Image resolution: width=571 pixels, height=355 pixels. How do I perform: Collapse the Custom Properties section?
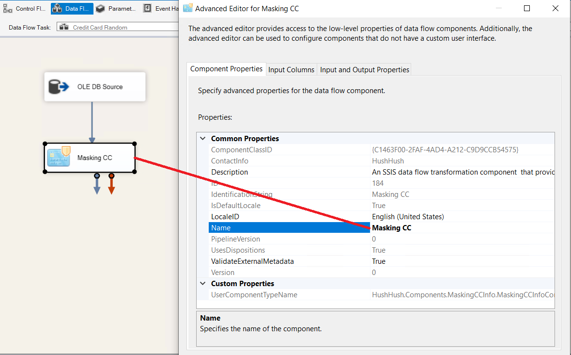tap(203, 284)
